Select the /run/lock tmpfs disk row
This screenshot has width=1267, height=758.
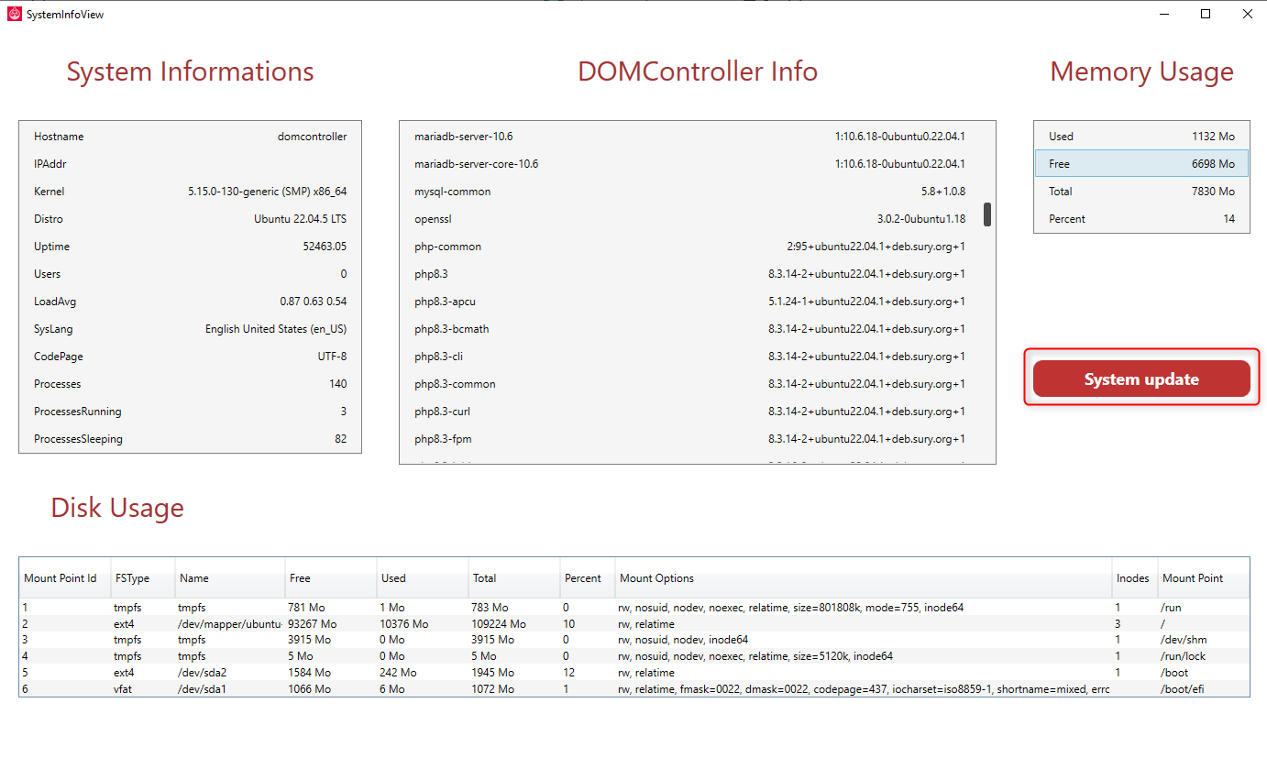[x=633, y=656]
